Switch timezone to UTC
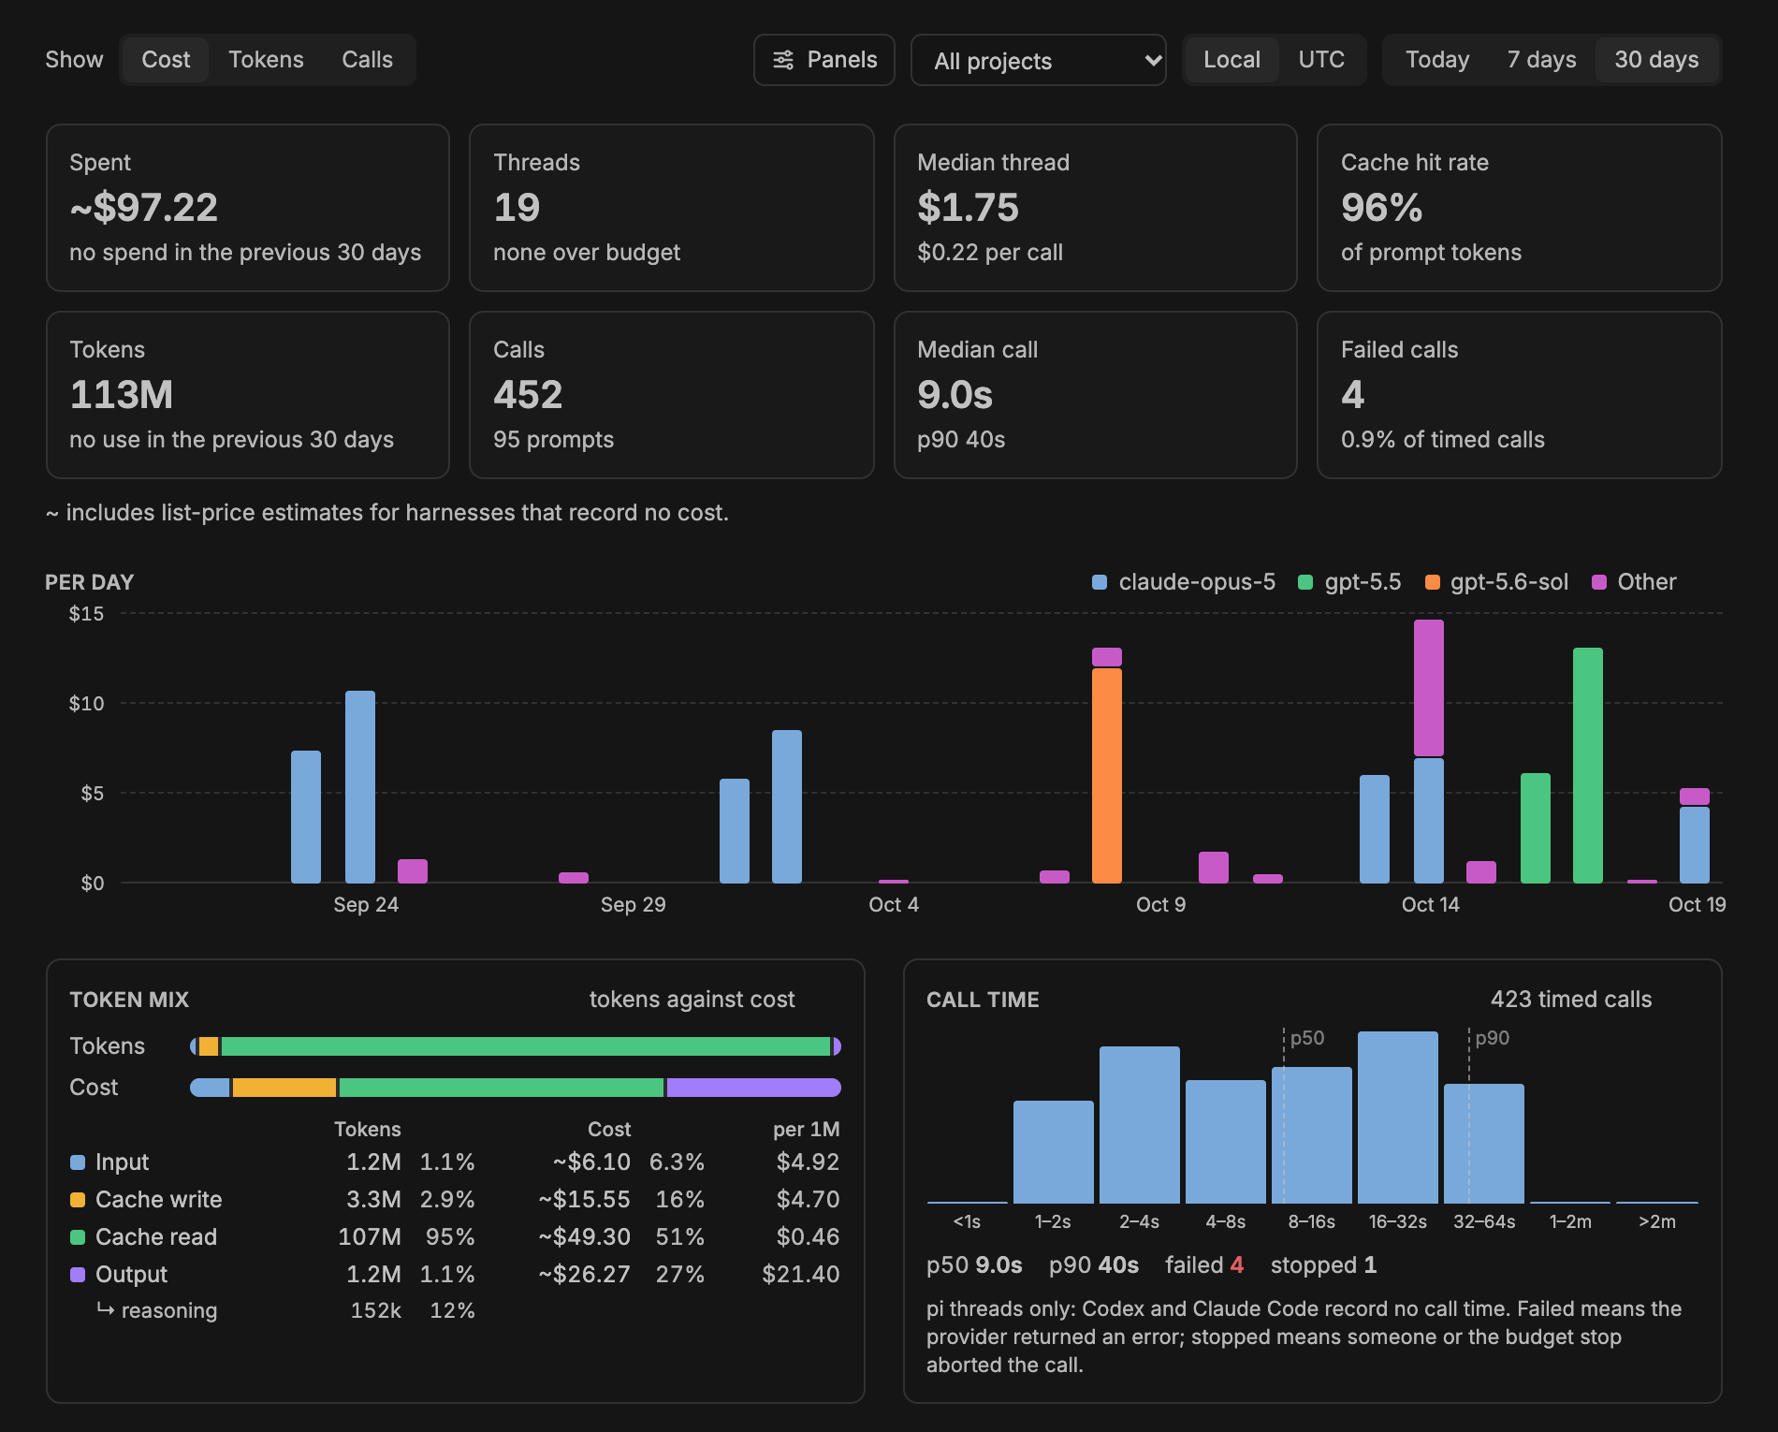 click(x=1321, y=60)
